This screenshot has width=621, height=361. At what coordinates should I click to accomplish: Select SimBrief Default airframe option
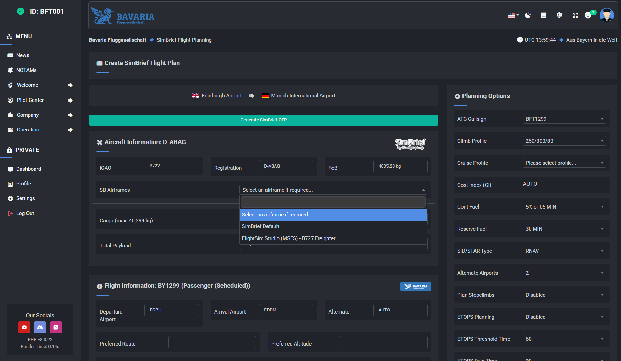333,226
